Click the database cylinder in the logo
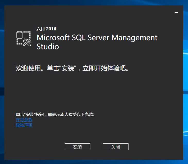The image size is (188, 164). click(20, 35)
